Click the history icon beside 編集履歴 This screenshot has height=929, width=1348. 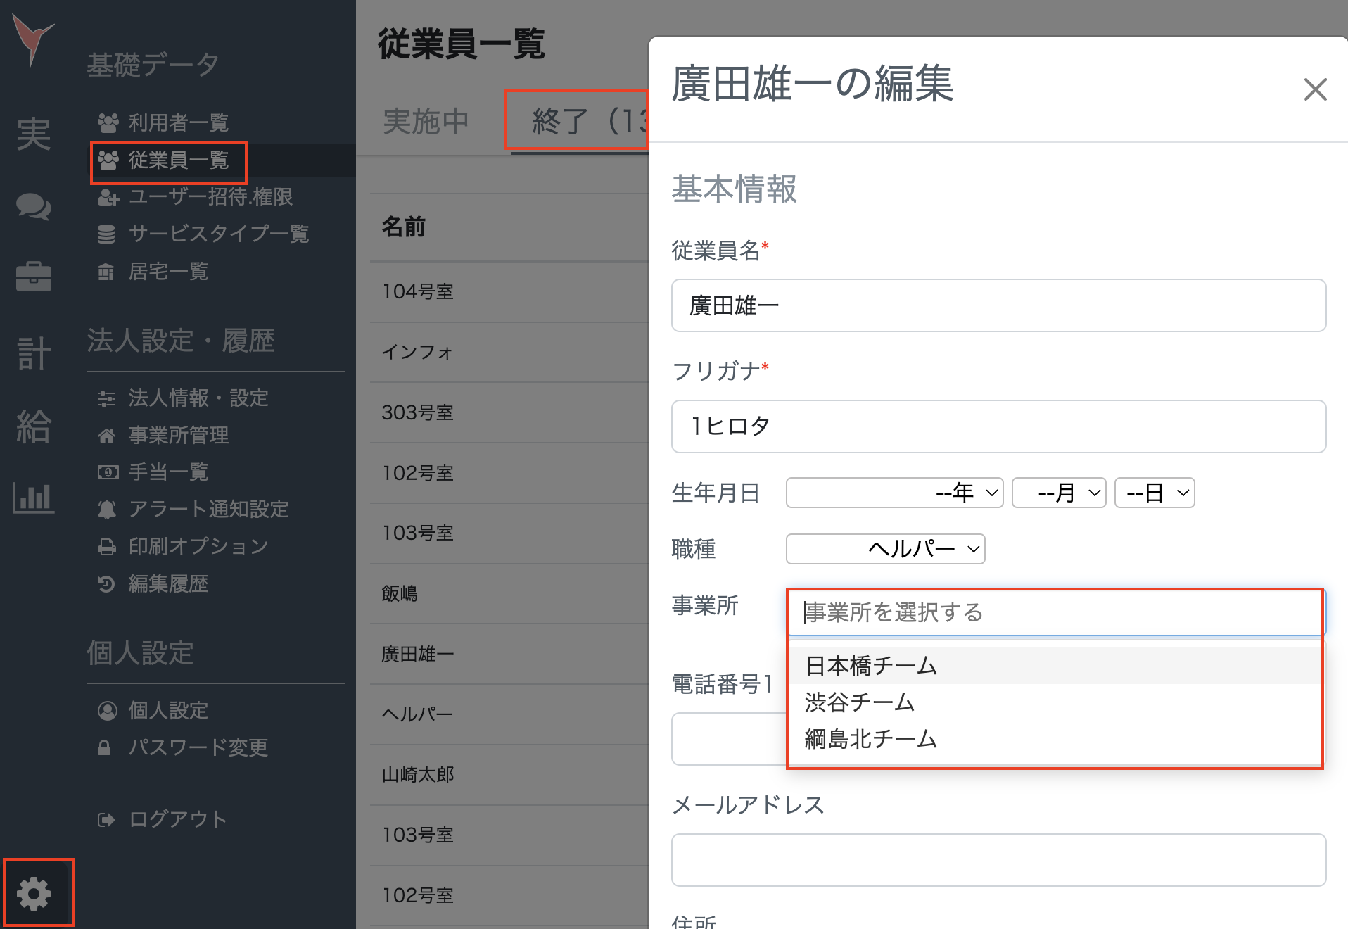pos(107,583)
